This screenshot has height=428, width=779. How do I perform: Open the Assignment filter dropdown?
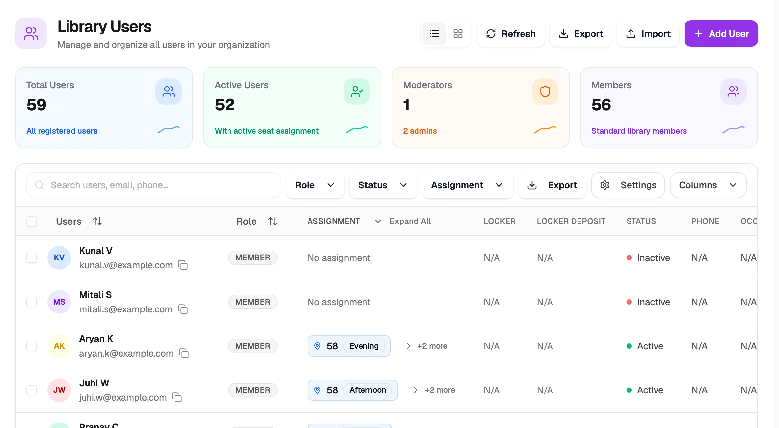[468, 185]
